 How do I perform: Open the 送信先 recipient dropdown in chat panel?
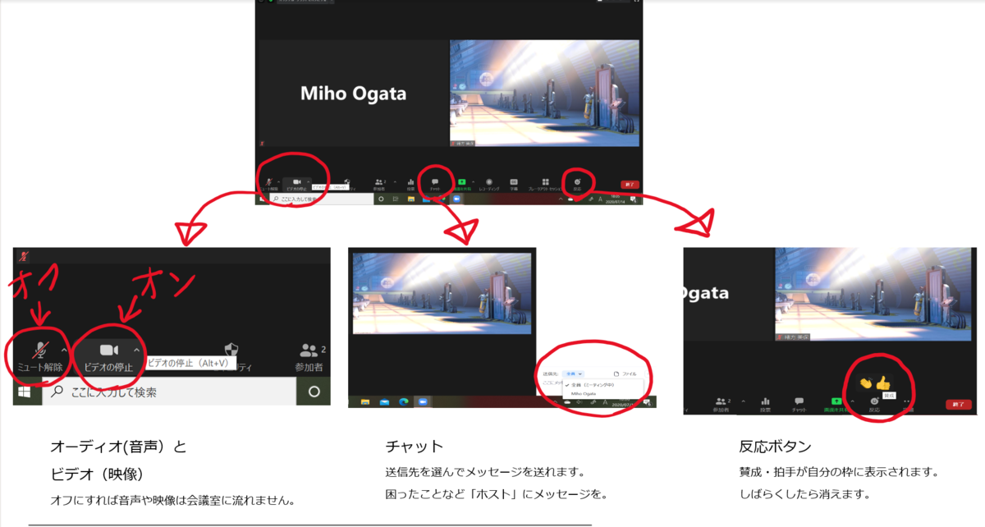573,373
